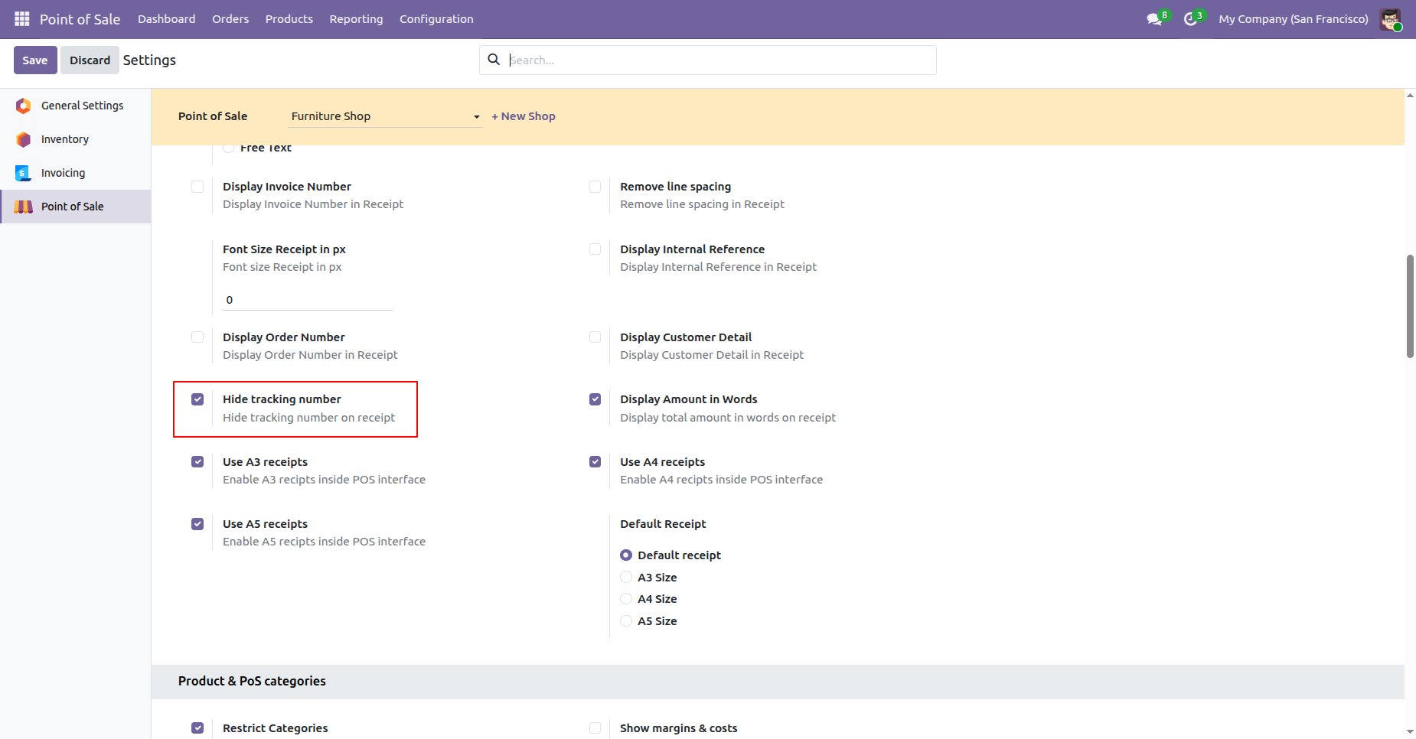Open the chat messages icon
The image size is (1416, 739).
[x=1153, y=19]
